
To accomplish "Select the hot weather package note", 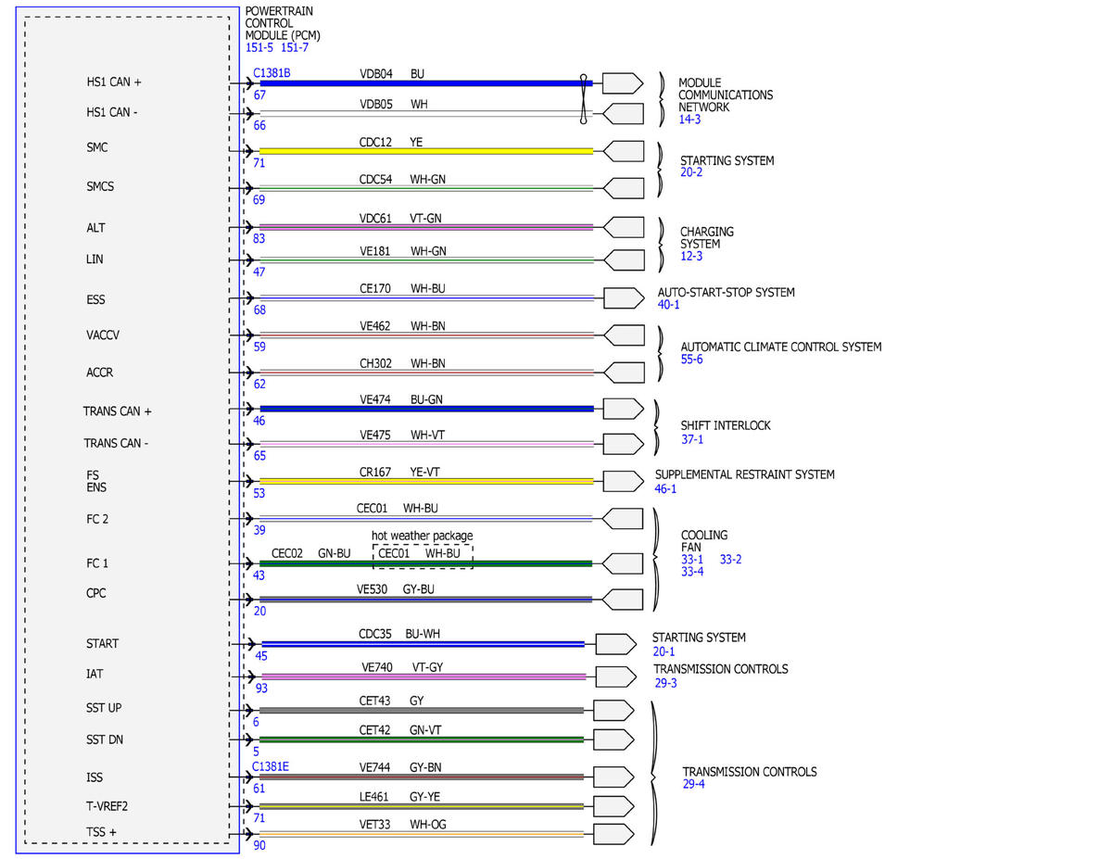I will [423, 537].
